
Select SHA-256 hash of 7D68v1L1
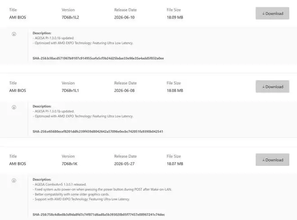tap(98, 131)
